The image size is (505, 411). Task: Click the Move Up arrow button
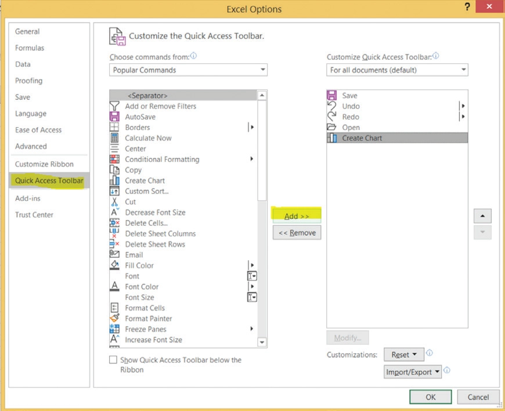(x=482, y=216)
